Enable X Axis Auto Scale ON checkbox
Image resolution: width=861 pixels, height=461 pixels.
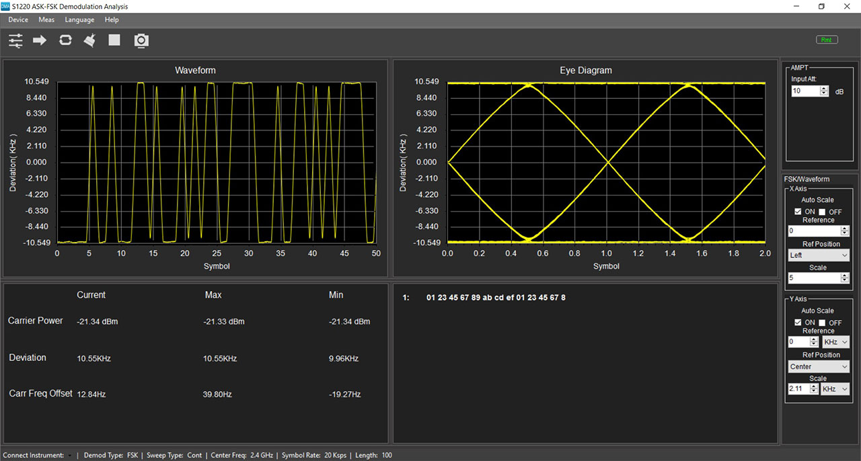pos(798,211)
